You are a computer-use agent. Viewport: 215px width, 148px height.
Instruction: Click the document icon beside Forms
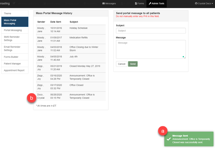point(136,3)
